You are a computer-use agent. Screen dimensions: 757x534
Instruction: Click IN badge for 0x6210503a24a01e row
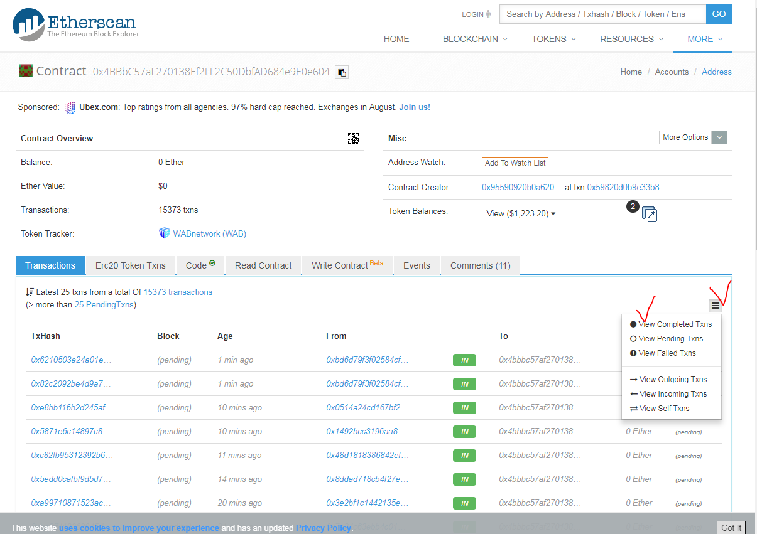pyautogui.click(x=464, y=360)
